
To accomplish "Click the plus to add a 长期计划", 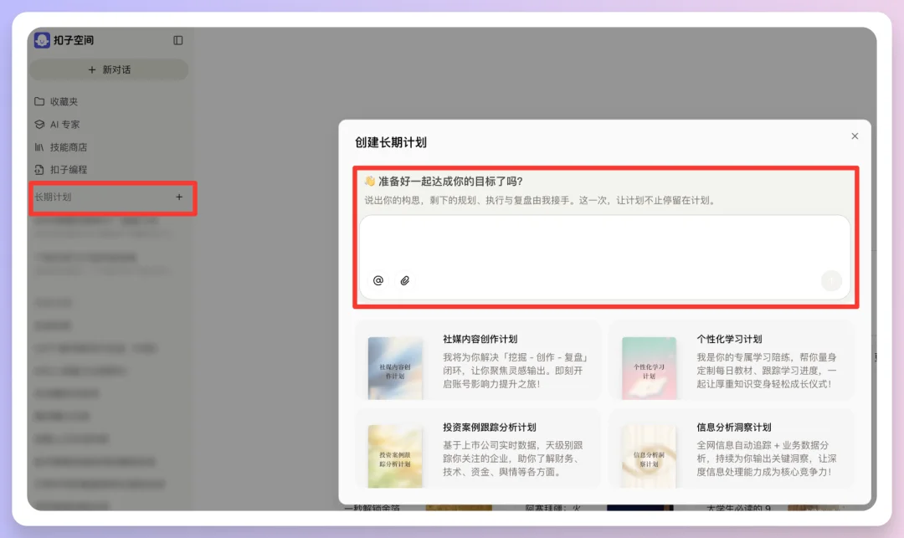I will tap(178, 197).
